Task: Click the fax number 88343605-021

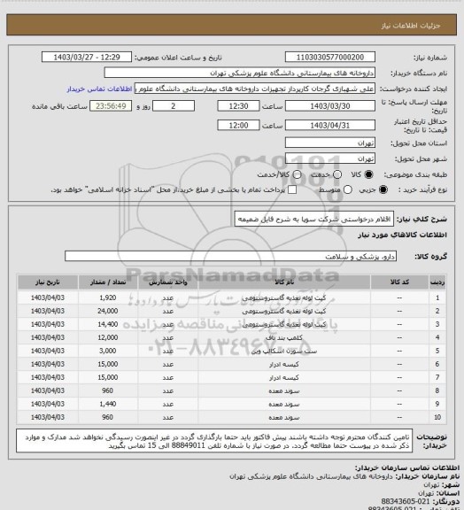Action: 406,501
